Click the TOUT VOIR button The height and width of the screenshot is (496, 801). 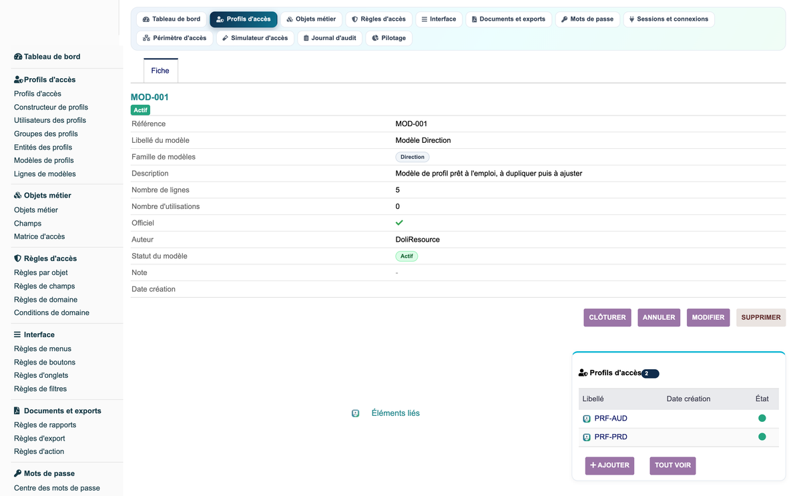(673, 465)
